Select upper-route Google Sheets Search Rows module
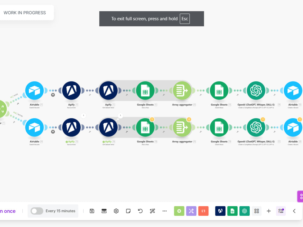This screenshot has width=303, height=227. click(x=219, y=90)
